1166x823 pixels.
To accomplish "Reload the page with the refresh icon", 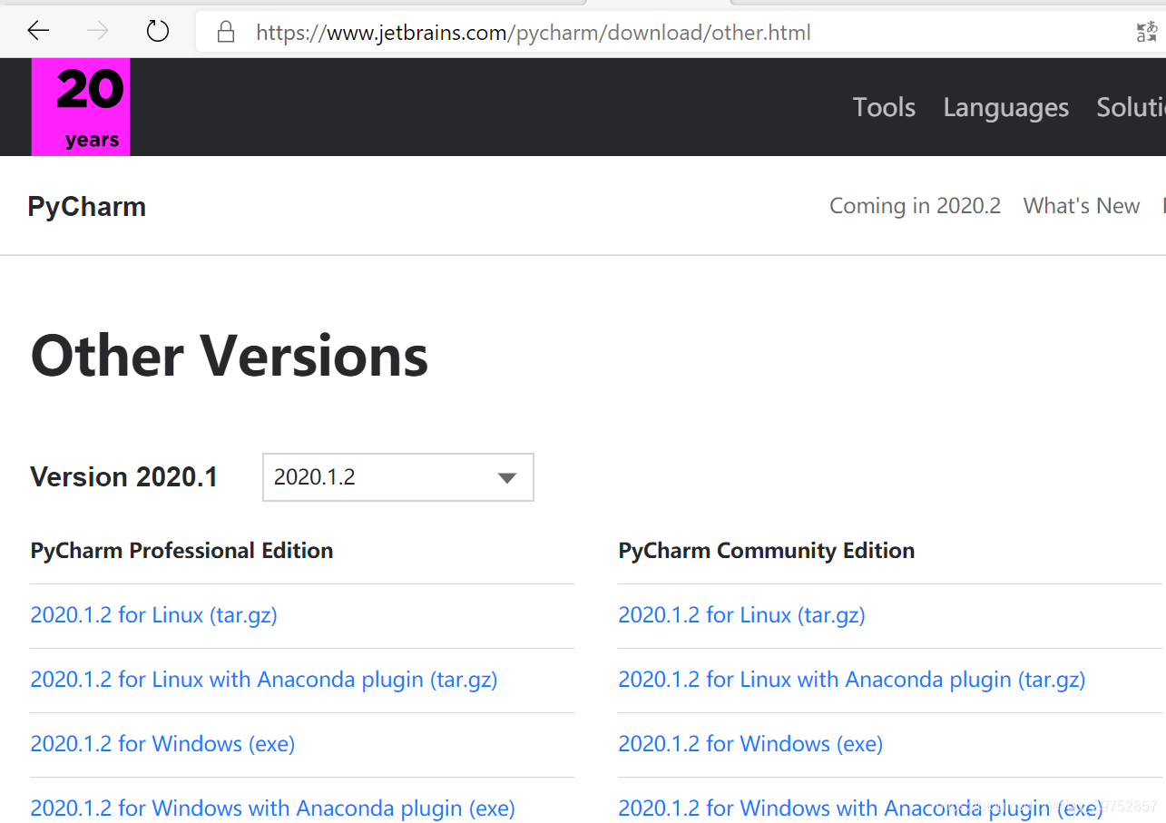I will pos(158,32).
